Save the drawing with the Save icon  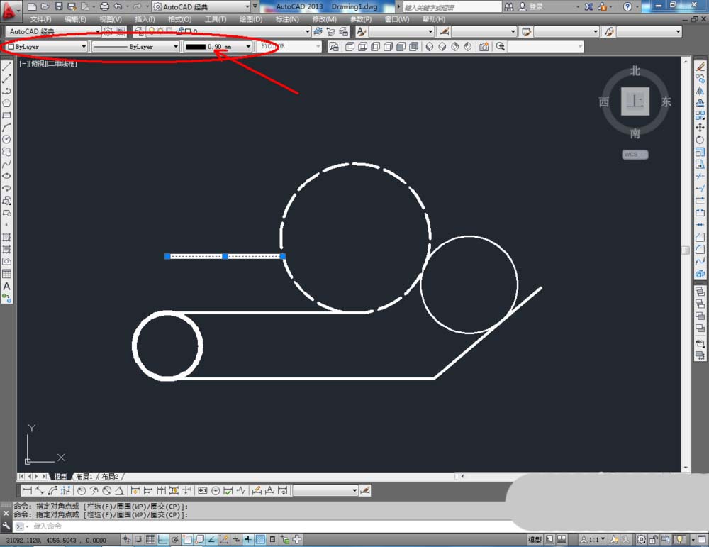pyautogui.click(x=58, y=6)
